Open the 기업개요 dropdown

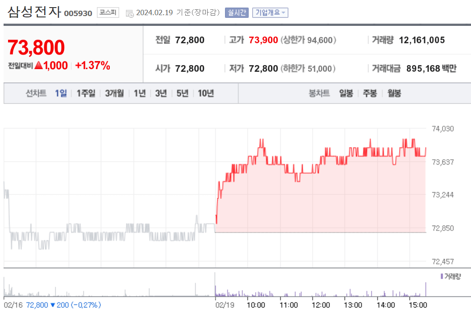pyautogui.click(x=270, y=12)
